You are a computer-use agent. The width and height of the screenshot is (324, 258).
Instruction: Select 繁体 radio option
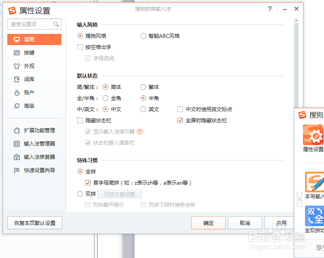pos(143,87)
